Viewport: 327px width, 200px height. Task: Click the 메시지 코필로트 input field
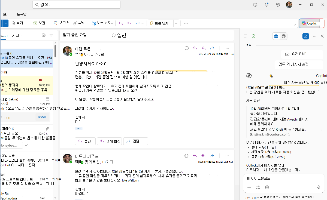[284, 179]
